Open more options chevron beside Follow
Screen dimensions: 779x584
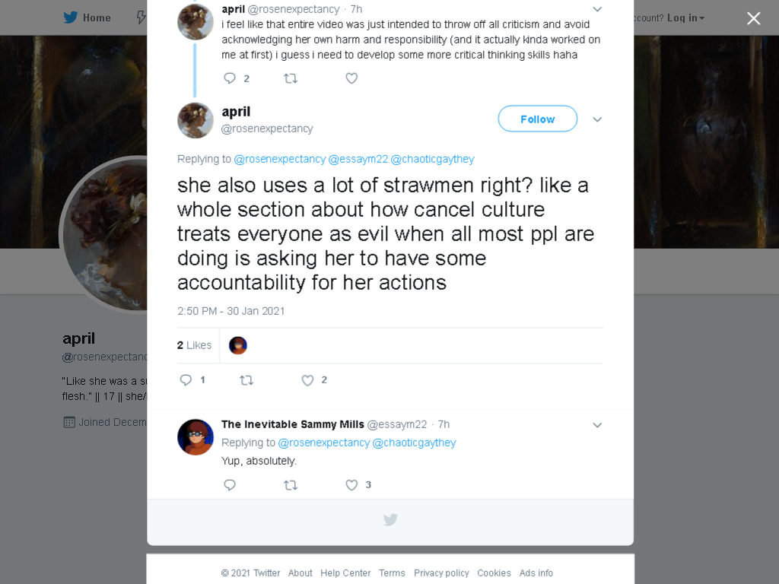(x=597, y=119)
